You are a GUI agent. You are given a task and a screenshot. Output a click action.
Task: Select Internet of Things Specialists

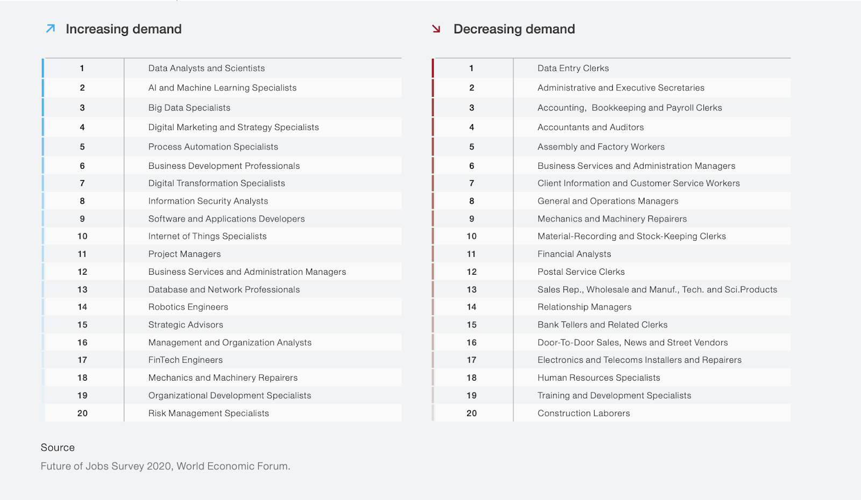tap(207, 236)
